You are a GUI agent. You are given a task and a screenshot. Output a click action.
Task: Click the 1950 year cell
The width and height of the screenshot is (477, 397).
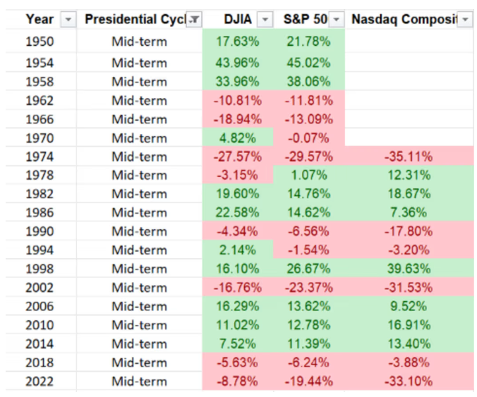pos(40,42)
